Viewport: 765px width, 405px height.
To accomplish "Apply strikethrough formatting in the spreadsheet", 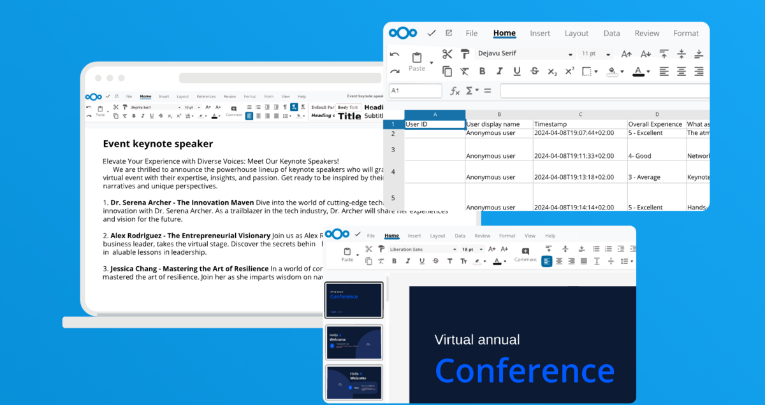I will point(534,71).
